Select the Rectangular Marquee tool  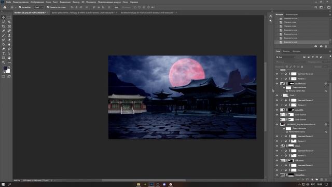click(9, 17)
